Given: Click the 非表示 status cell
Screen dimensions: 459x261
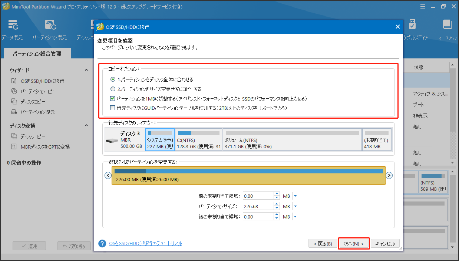Looking at the screenshot, I should coord(420,116).
